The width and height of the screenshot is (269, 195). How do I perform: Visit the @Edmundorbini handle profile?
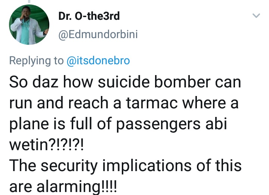point(98,35)
